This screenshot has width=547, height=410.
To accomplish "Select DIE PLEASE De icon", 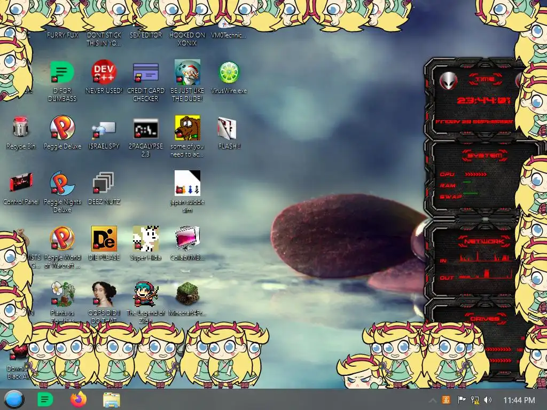I will coord(104,239).
